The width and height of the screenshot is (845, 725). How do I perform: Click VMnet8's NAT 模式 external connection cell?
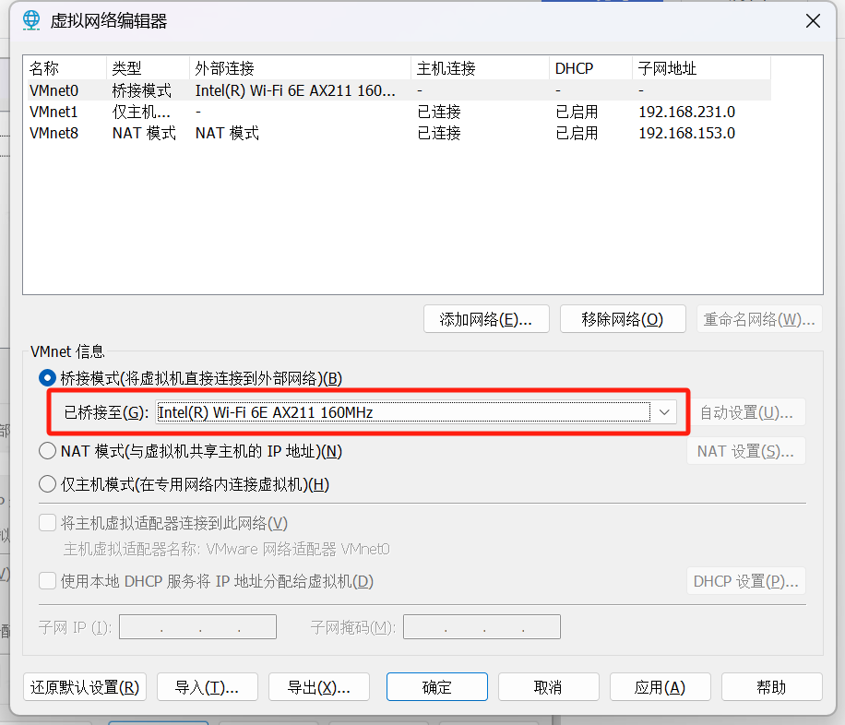coord(227,133)
